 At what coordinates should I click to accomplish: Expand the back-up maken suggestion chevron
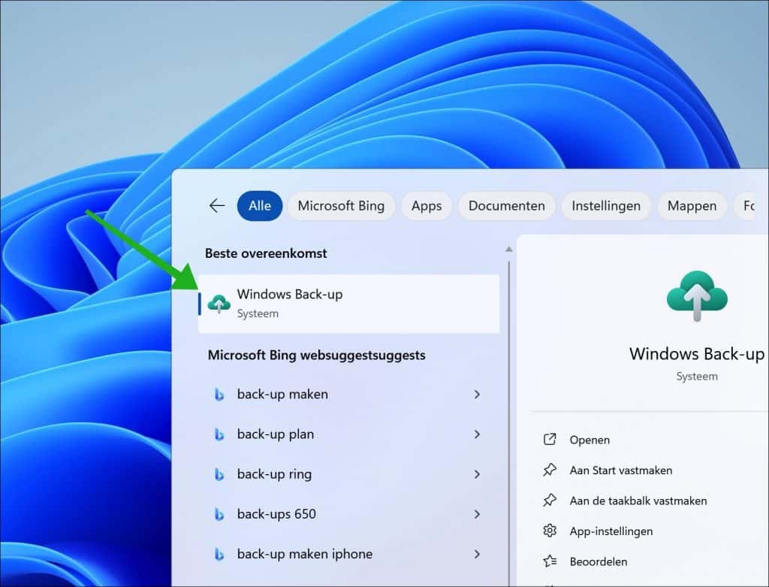[x=477, y=394]
